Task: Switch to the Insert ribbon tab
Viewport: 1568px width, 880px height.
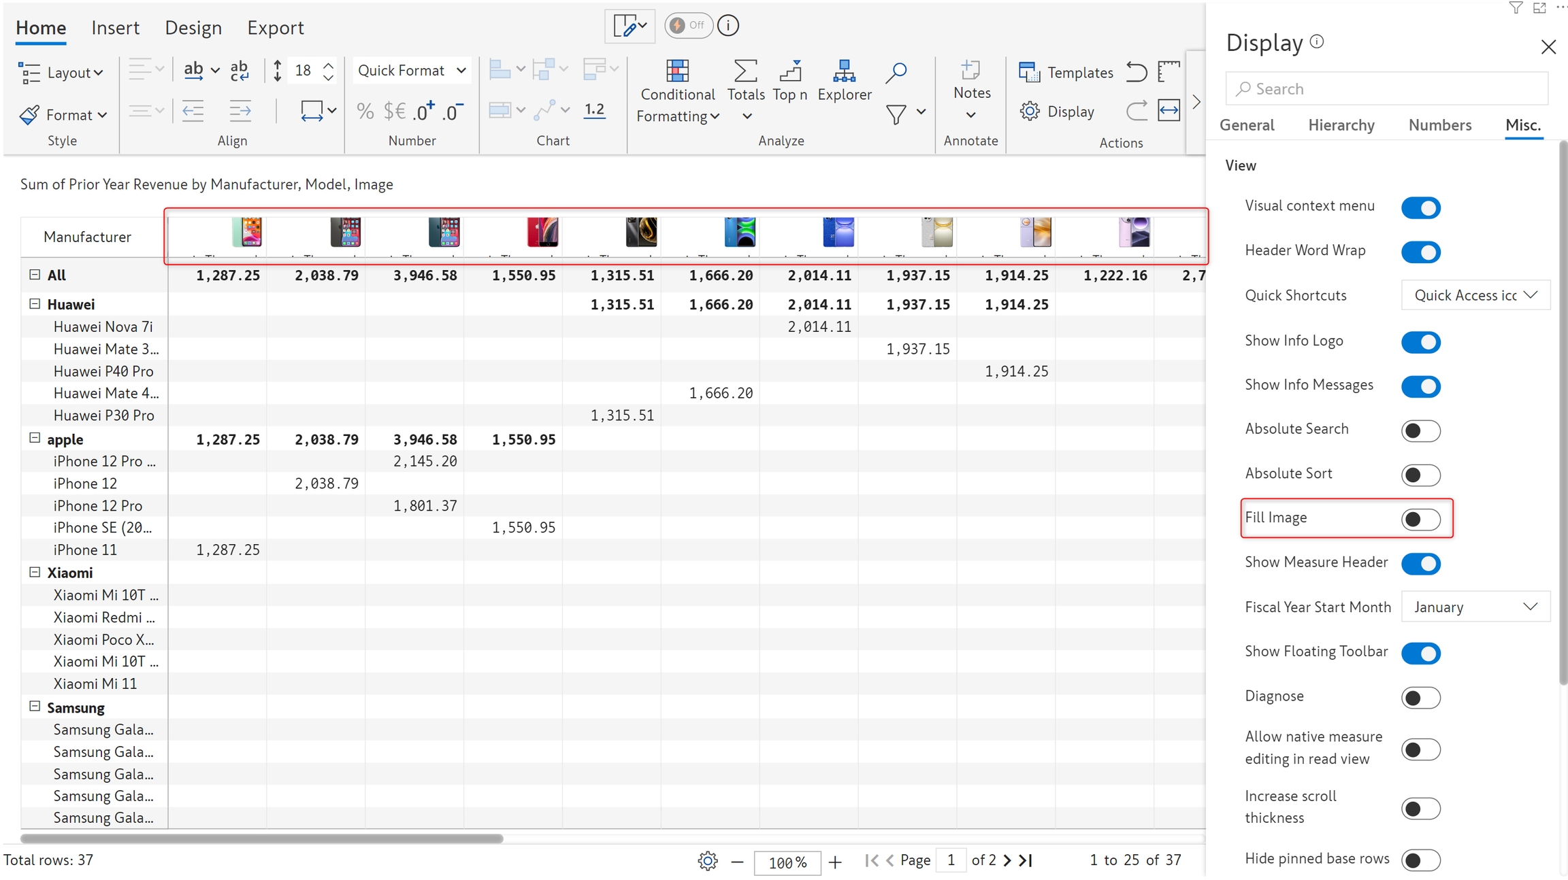Action: pyautogui.click(x=115, y=28)
